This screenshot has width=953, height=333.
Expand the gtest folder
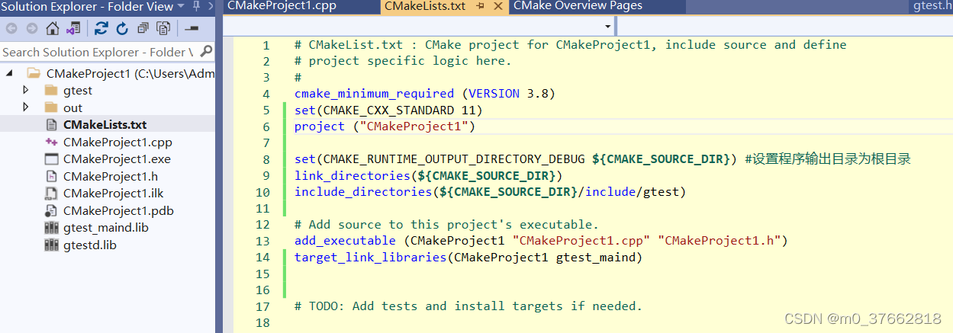click(x=26, y=90)
